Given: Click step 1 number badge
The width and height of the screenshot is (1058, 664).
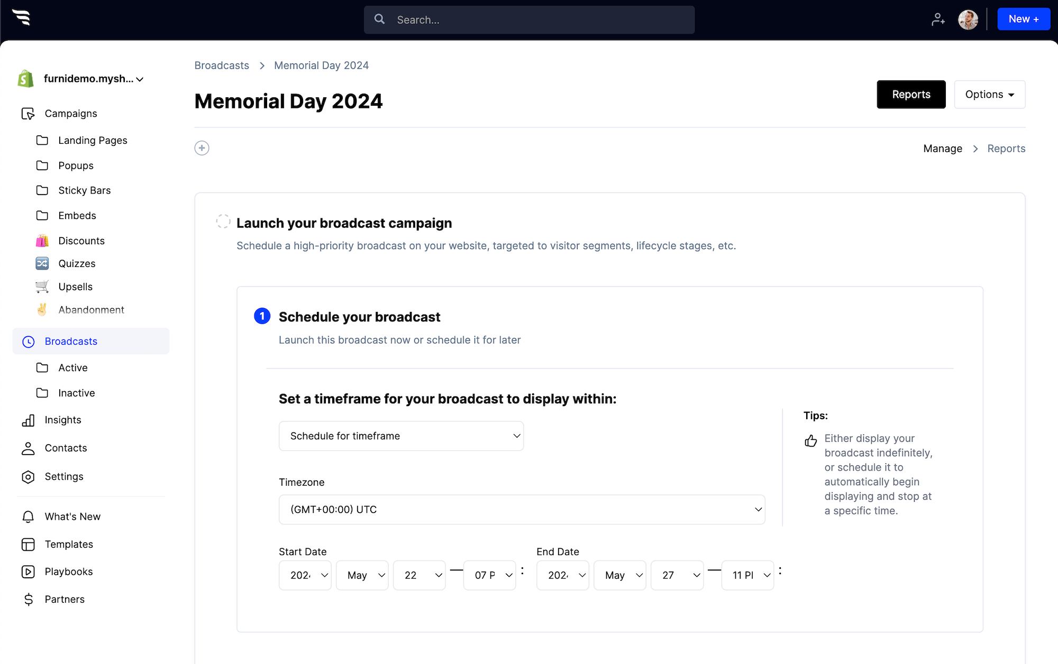Looking at the screenshot, I should pos(262,316).
